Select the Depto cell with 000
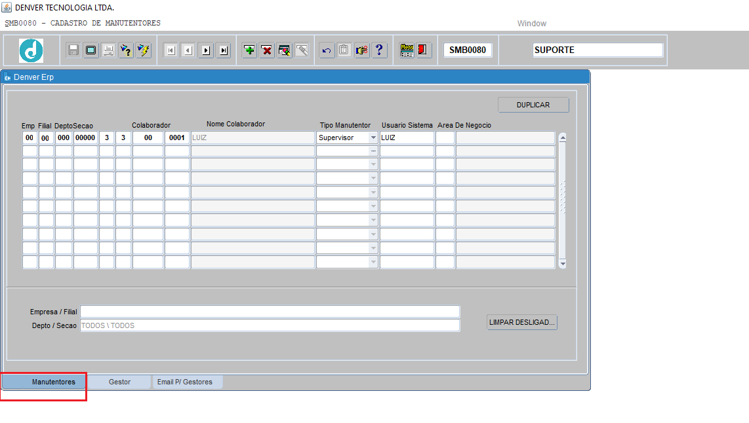749x423 pixels. click(x=64, y=138)
